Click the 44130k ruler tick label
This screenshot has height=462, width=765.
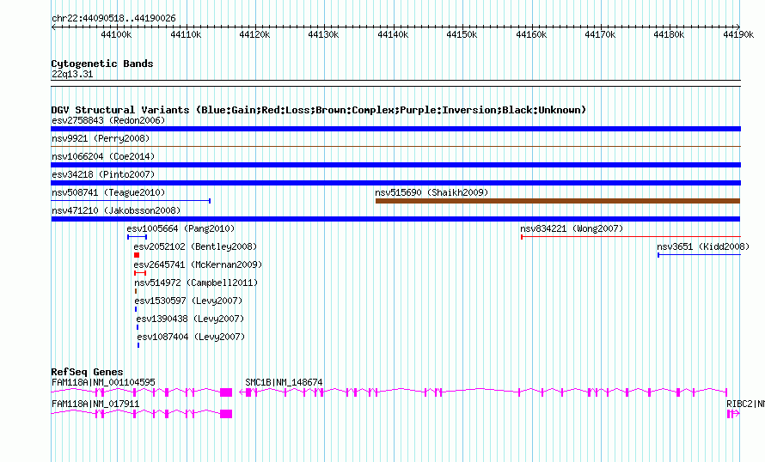click(323, 34)
